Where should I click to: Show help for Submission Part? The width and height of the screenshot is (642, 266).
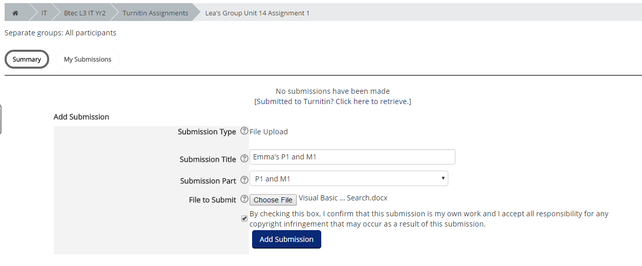pos(244,180)
